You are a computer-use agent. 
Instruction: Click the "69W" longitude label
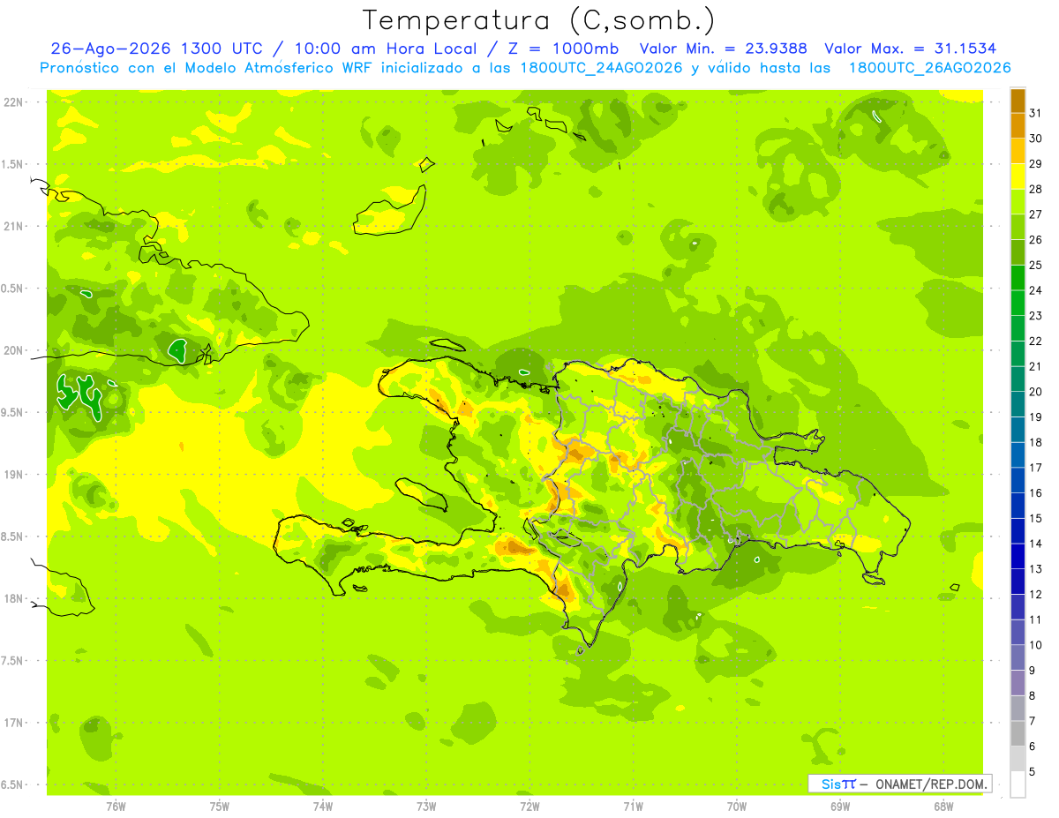839,806
